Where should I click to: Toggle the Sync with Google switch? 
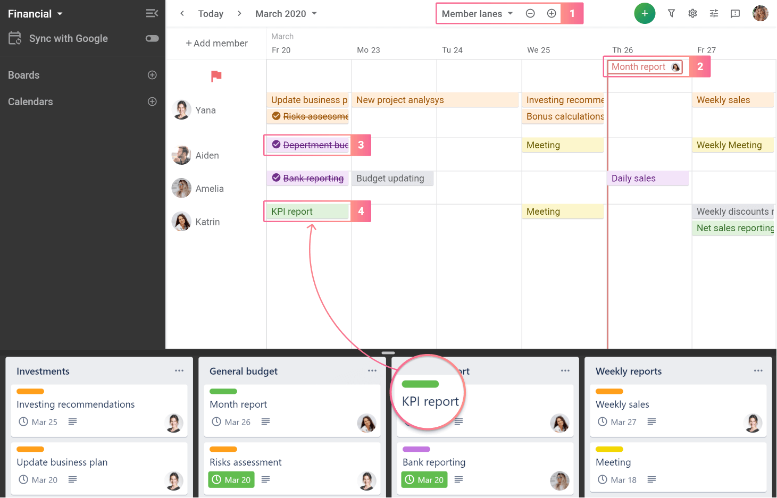tap(152, 38)
